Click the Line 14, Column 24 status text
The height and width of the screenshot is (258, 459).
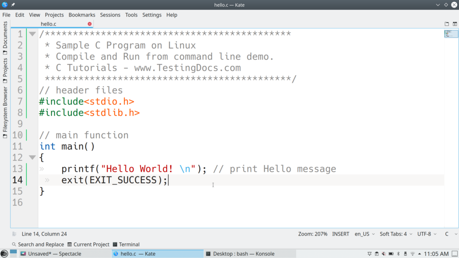point(44,234)
